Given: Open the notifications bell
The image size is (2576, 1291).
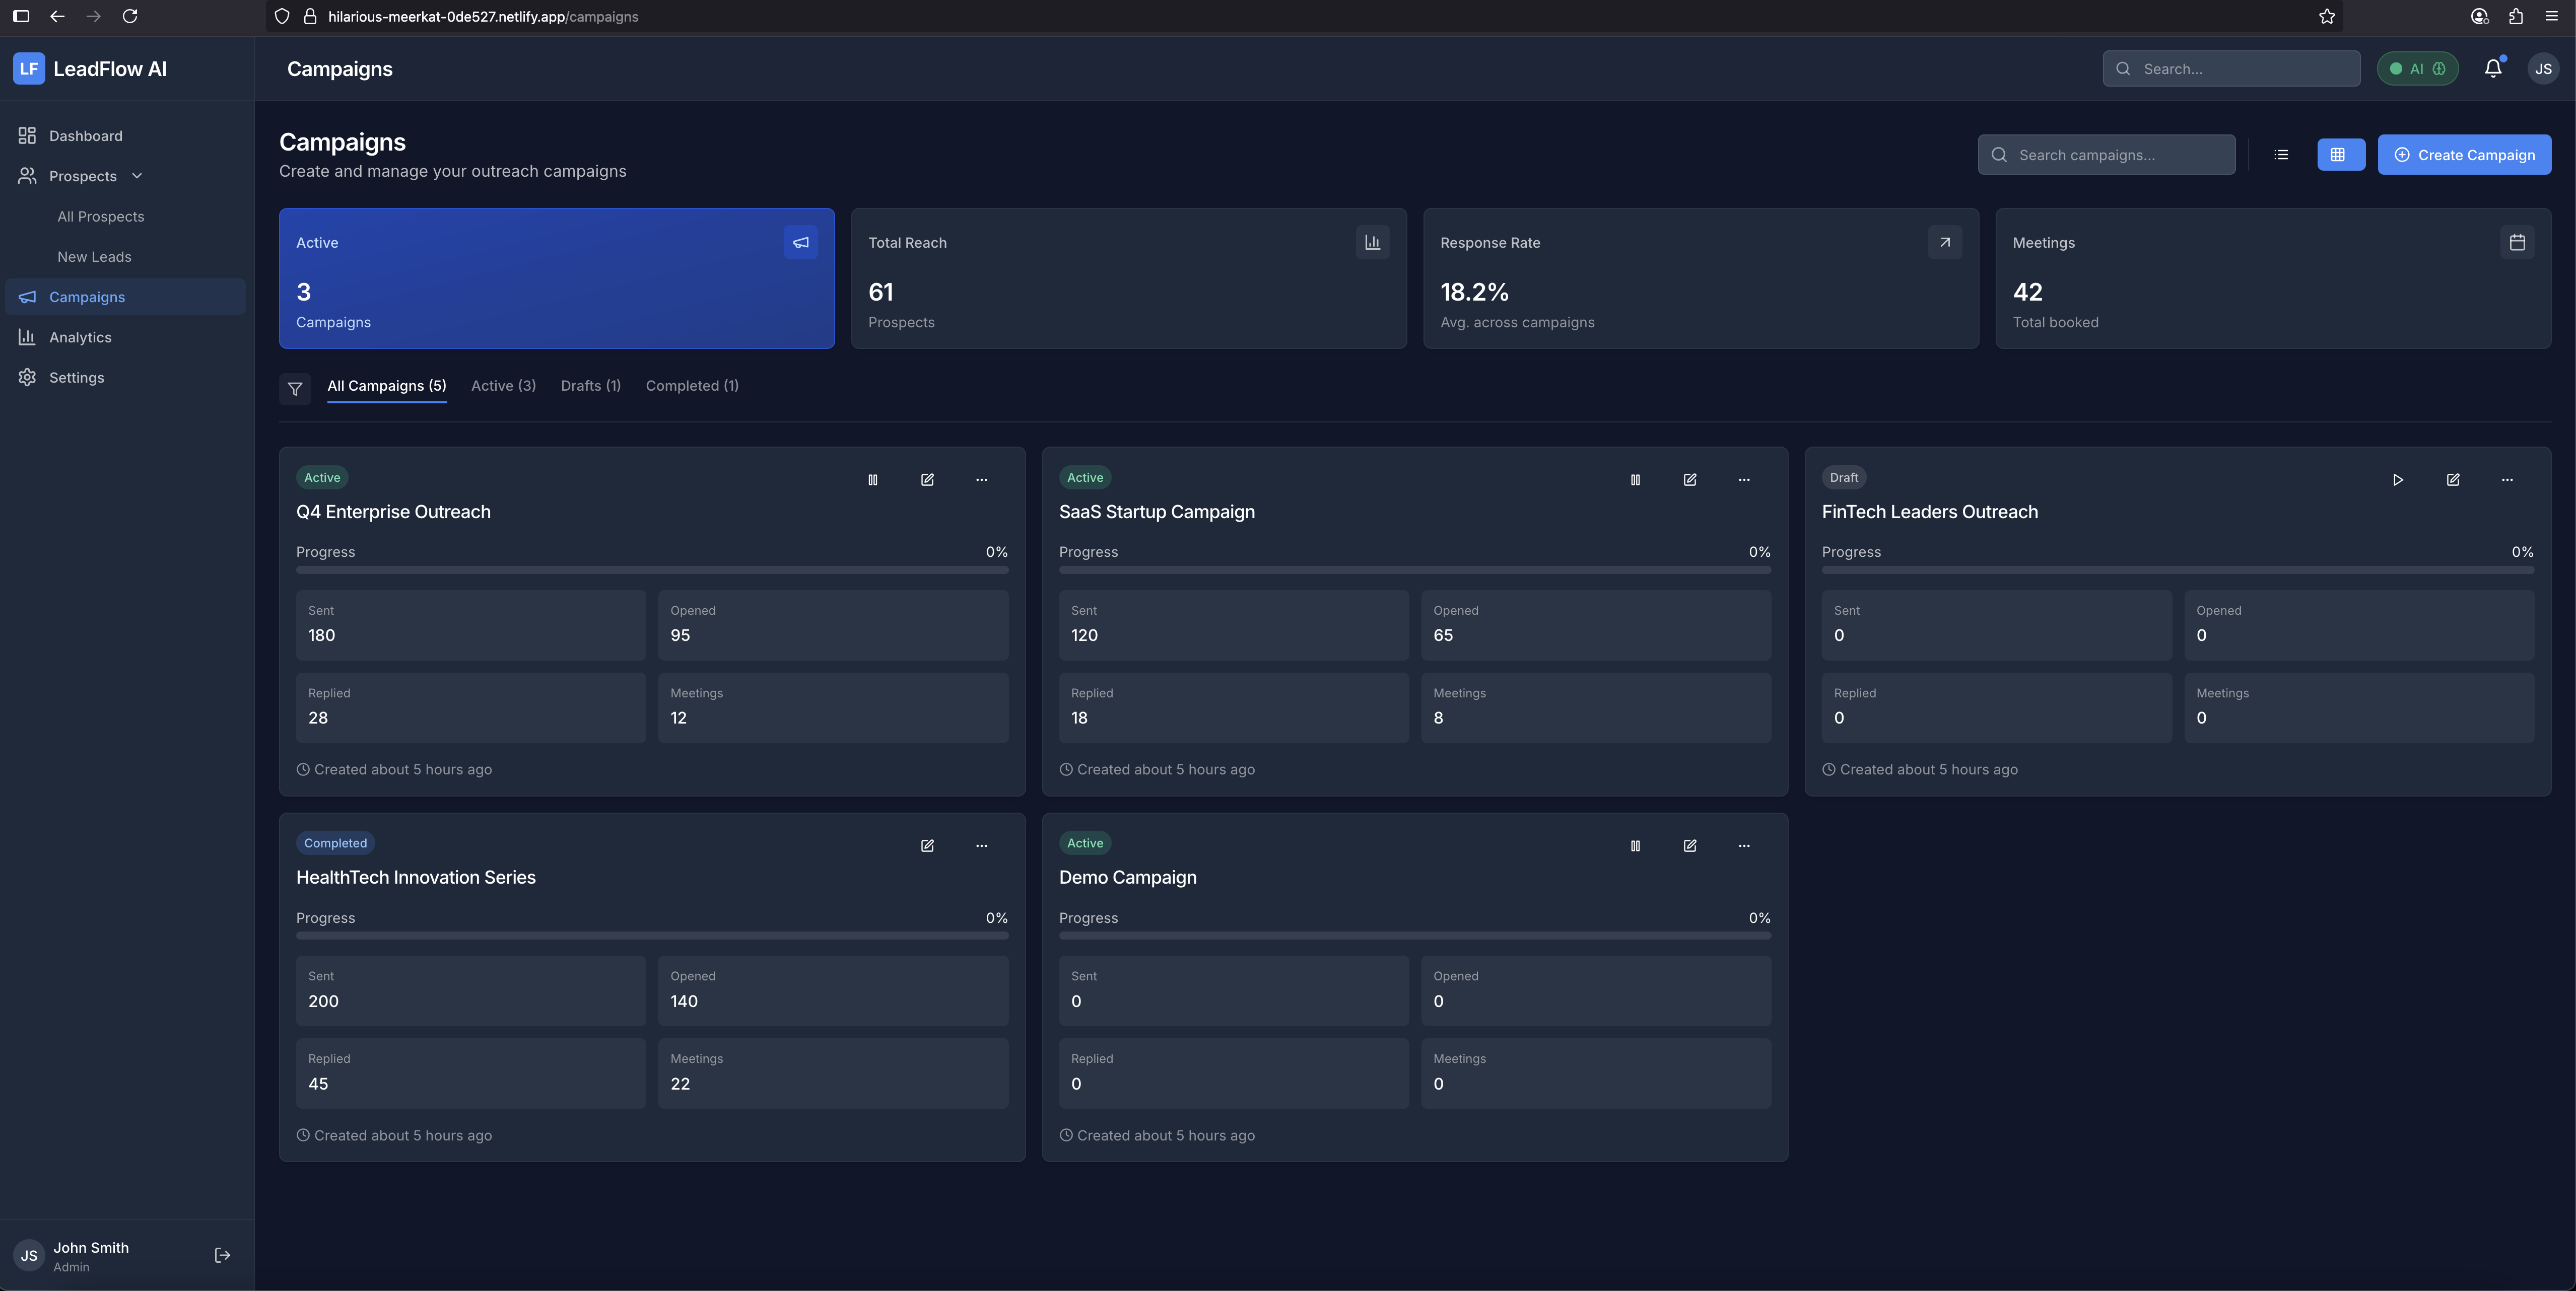Looking at the screenshot, I should pyautogui.click(x=2493, y=68).
